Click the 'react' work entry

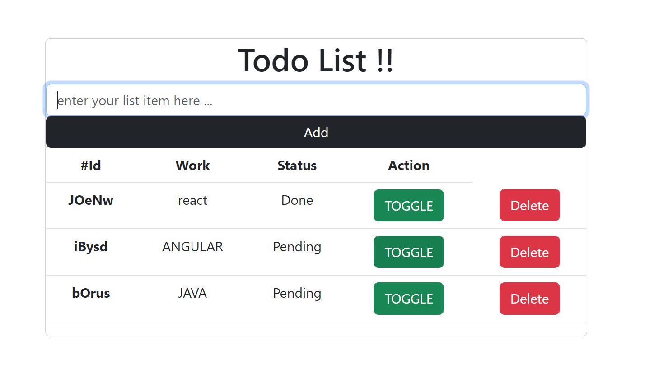pyautogui.click(x=192, y=200)
